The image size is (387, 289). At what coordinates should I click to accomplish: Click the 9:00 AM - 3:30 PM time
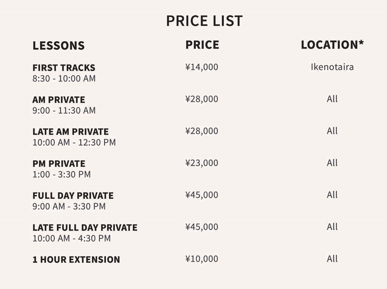pos(69,207)
